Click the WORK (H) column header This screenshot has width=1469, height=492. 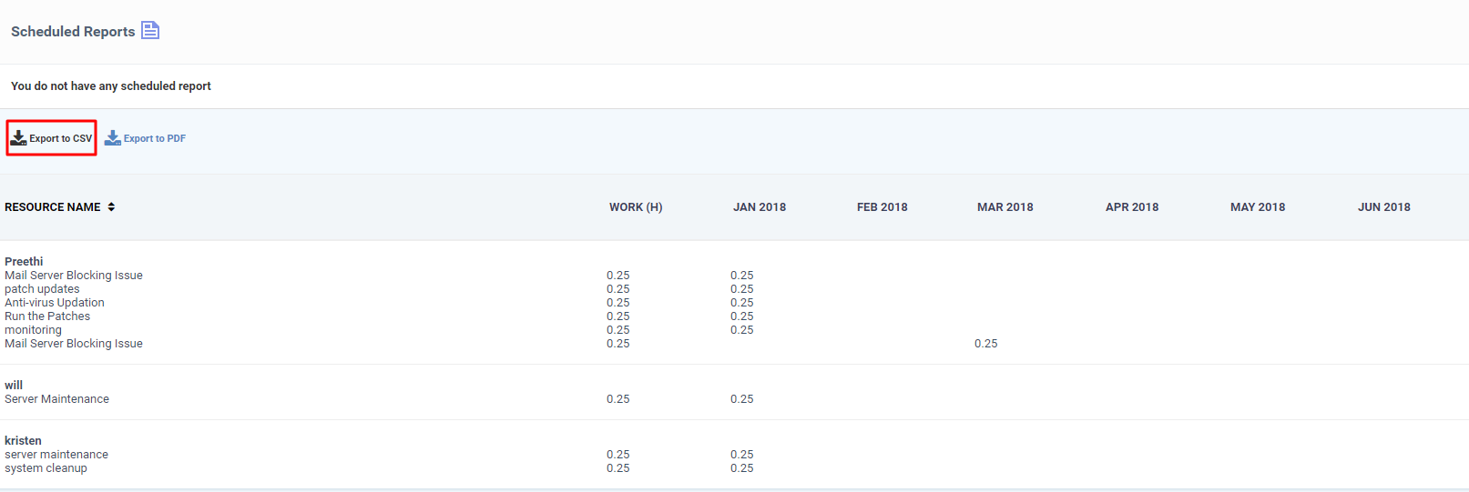[x=636, y=207]
